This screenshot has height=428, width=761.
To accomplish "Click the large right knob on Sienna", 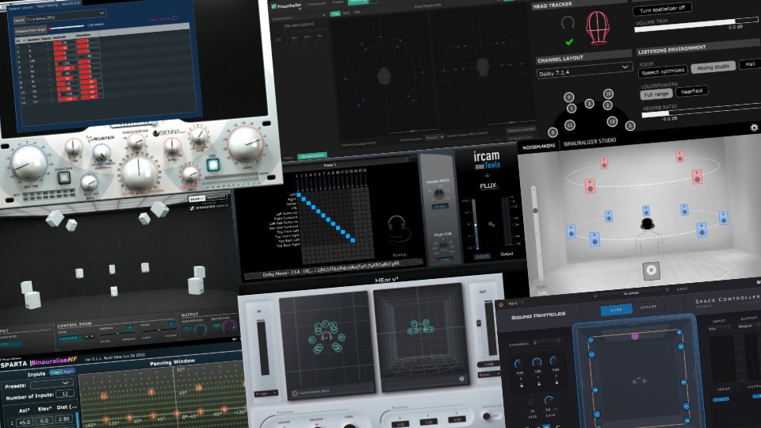I will tap(246, 143).
